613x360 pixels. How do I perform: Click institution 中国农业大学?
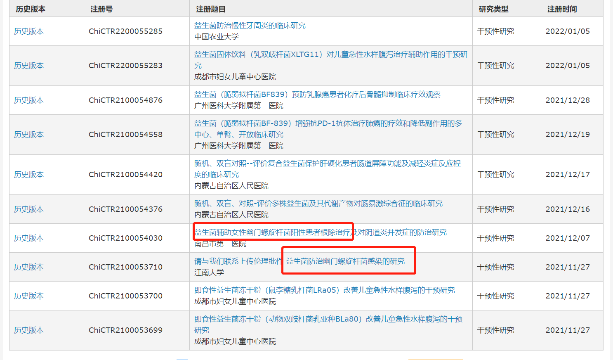(217, 37)
